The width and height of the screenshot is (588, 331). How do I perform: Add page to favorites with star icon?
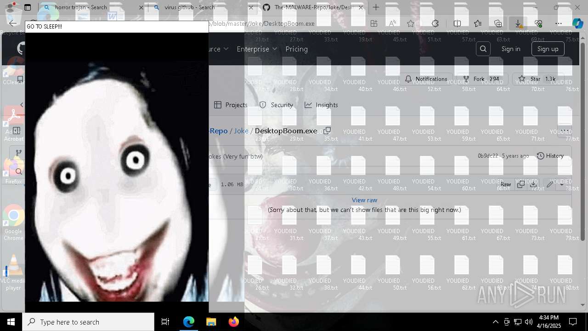(x=411, y=23)
